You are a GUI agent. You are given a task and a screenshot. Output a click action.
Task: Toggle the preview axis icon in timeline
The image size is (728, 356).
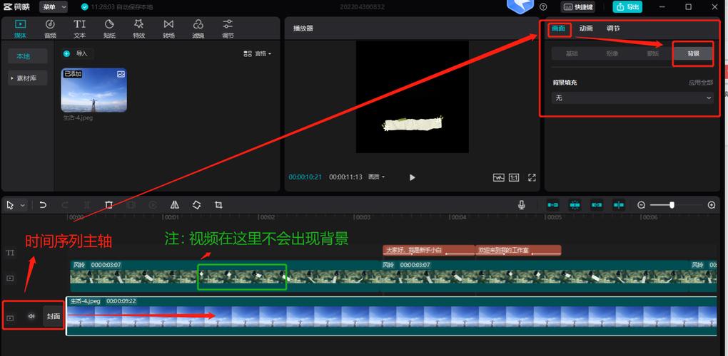pyautogui.click(x=618, y=204)
